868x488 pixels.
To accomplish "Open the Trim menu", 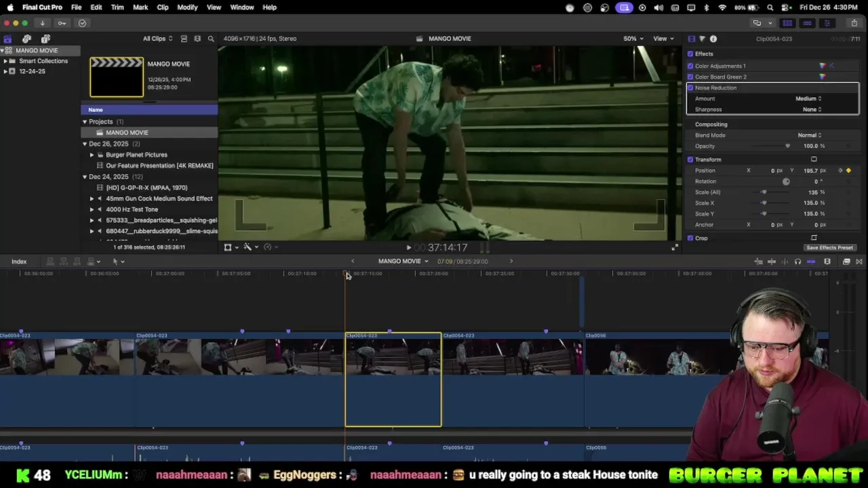I will coord(117,7).
